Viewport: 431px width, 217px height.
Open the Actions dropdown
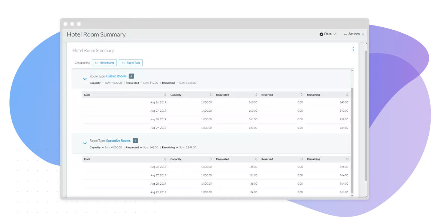point(354,34)
